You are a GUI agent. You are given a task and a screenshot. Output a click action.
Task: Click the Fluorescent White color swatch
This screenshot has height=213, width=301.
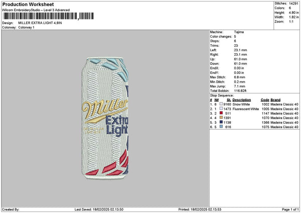click(x=221, y=109)
